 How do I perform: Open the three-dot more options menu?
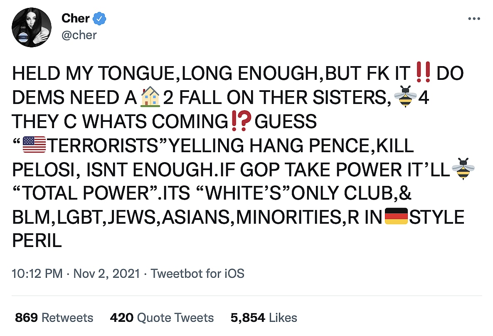pyautogui.click(x=474, y=19)
